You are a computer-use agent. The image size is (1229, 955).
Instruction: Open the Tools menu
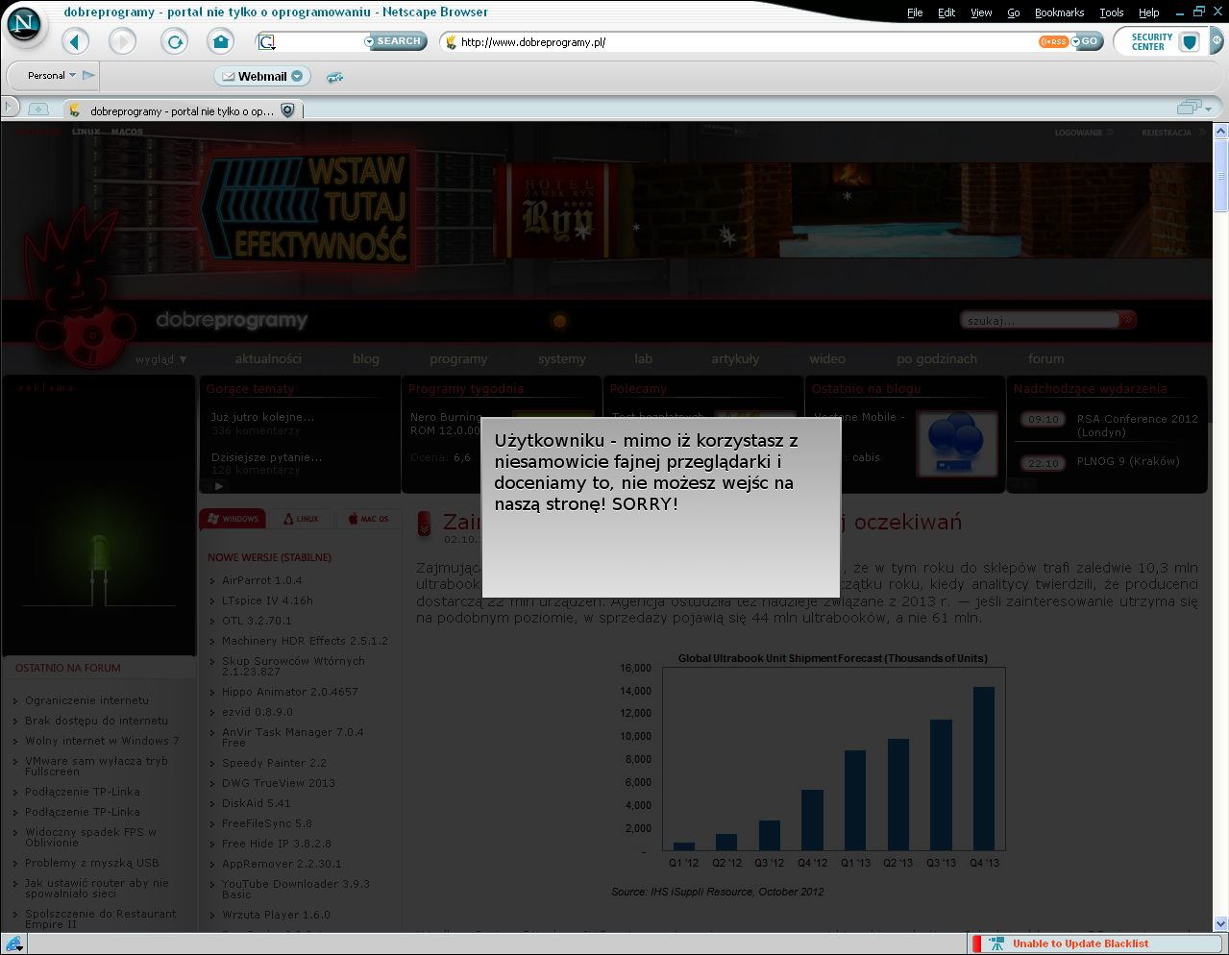(1112, 12)
